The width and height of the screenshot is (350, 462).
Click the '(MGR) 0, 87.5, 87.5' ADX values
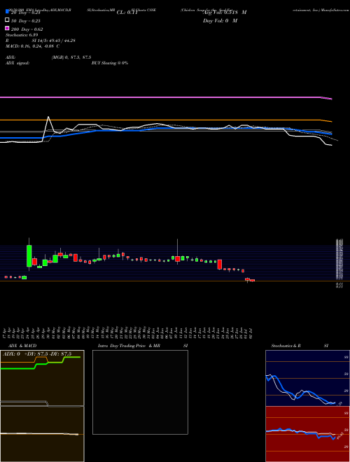(71, 57)
